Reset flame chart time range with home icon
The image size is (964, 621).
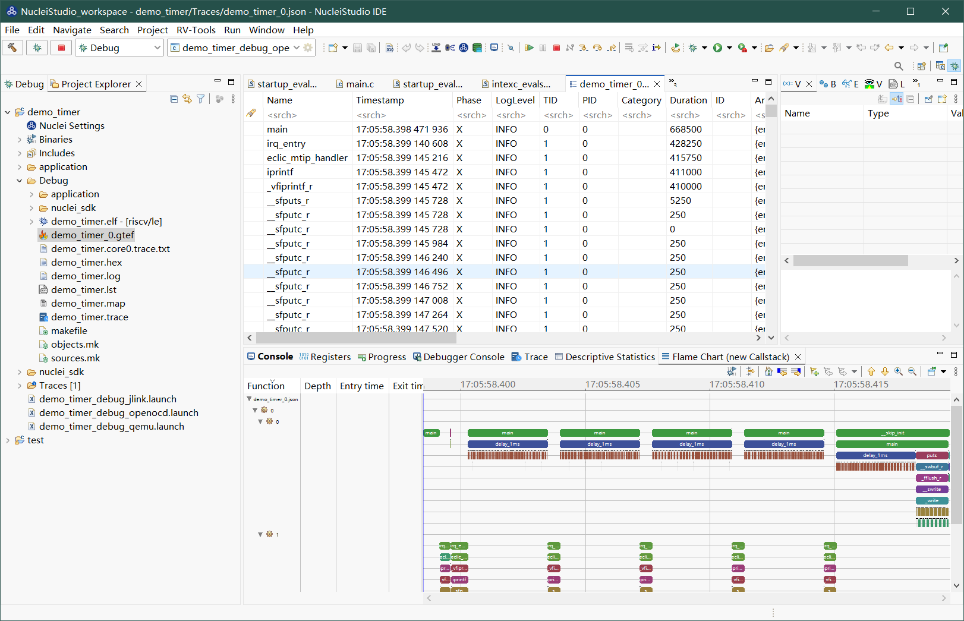[768, 371]
